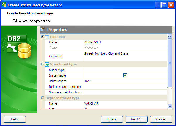Screen dimensions: 176x126
Task: Cancel the wizard
Action: [161, 119]
